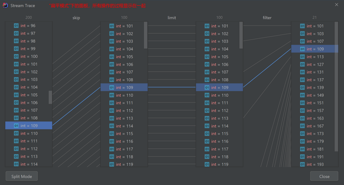Click the type icon of int = 149
344x185 pixels.
(x=302, y=95)
